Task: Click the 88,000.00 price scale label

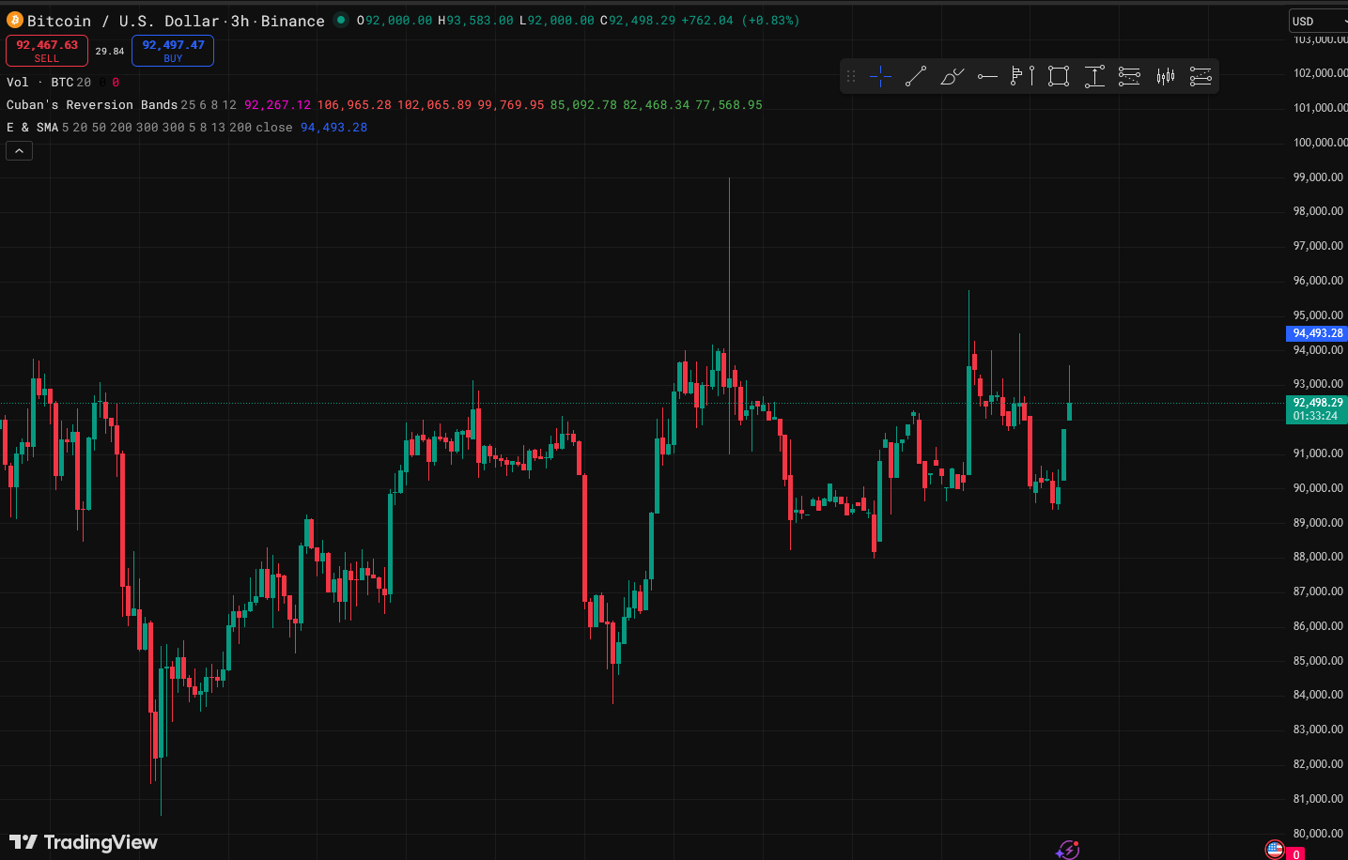Action: tap(1318, 557)
